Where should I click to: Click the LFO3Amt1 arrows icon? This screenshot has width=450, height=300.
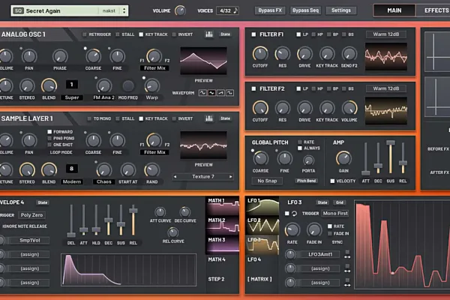pos(347,257)
